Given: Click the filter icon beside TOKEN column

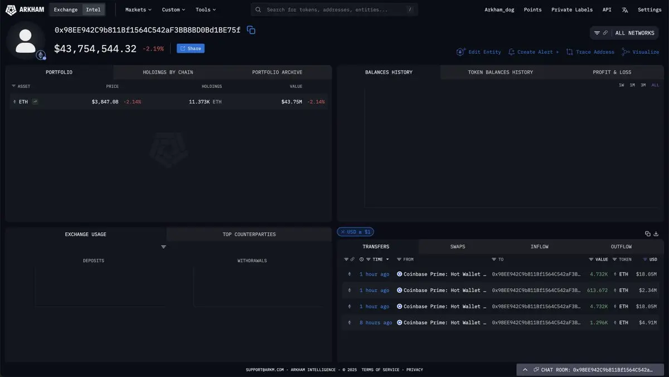Looking at the screenshot, I should (x=615, y=260).
